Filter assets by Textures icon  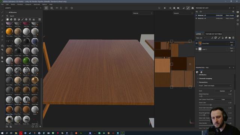coord(30,19)
